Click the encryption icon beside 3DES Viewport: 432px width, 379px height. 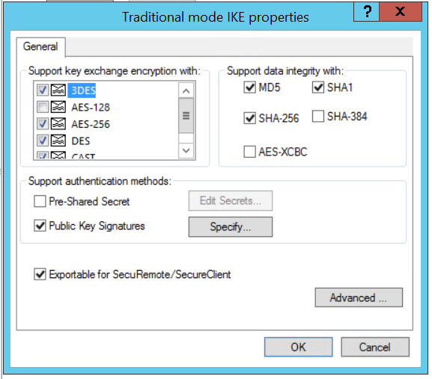tap(58, 90)
